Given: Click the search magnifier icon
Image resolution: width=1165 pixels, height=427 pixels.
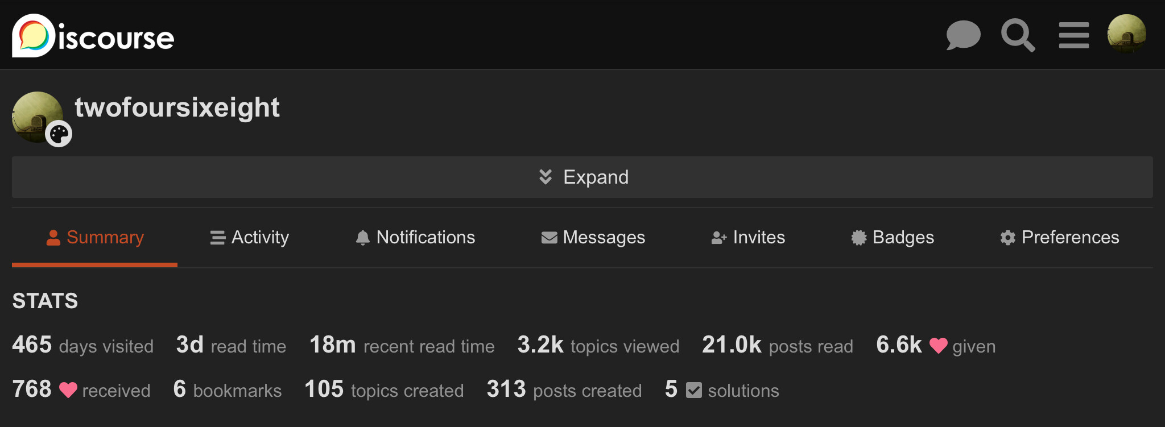Looking at the screenshot, I should 1018,35.
